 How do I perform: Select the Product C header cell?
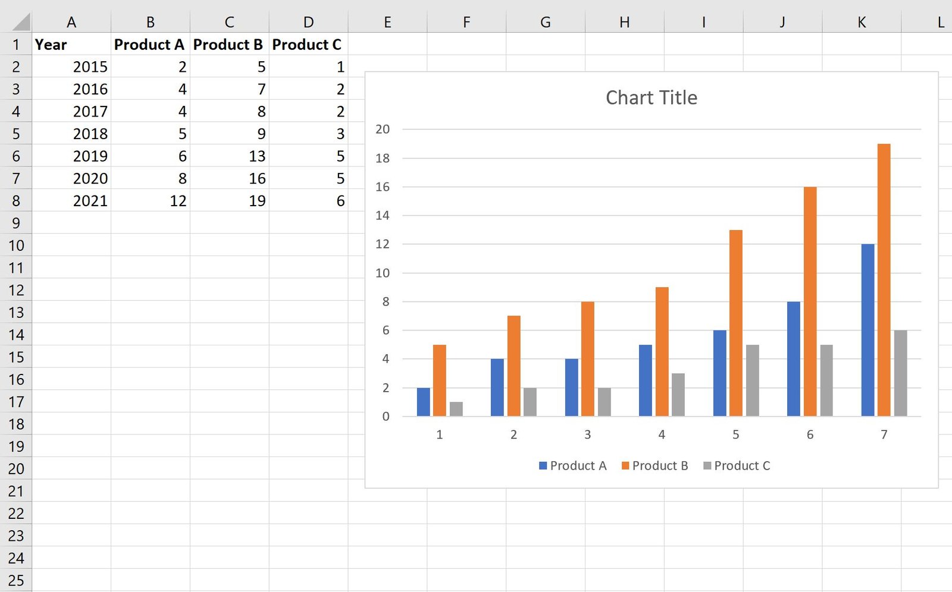tap(308, 45)
